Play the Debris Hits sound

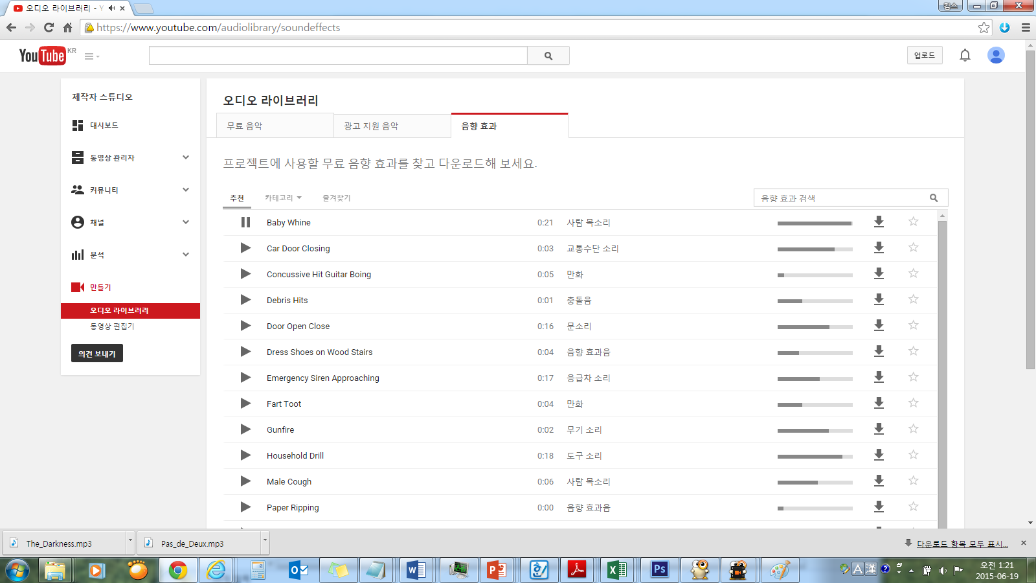tap(245, 300)
